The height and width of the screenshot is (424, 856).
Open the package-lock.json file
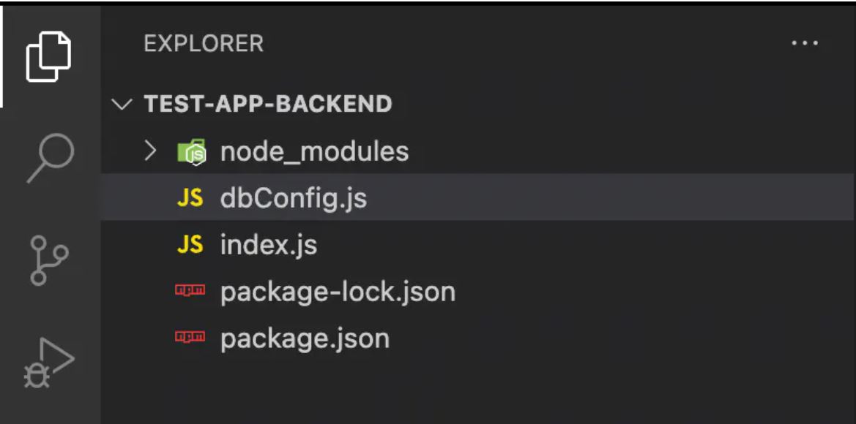pyautogui.click(x=477, y=292)
